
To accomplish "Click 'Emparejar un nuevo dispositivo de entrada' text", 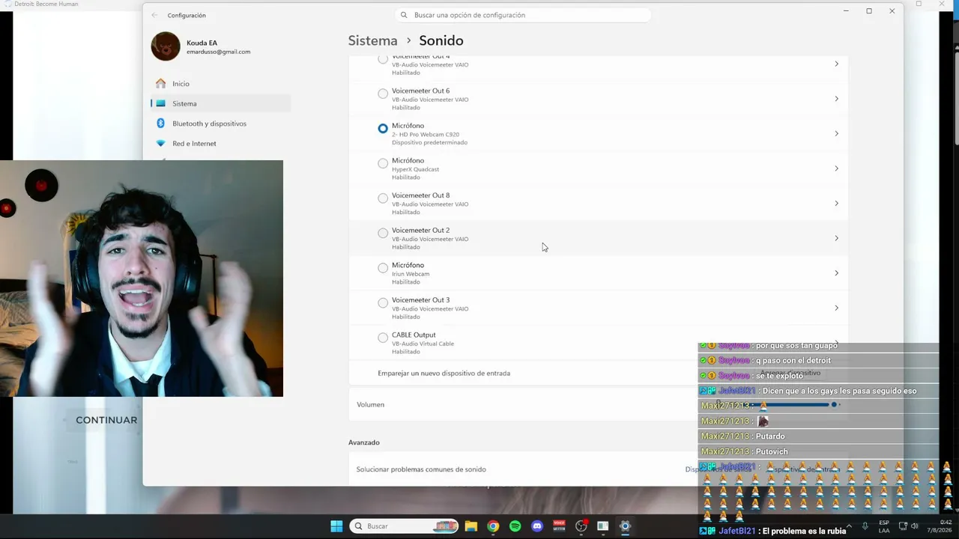I will pos(444,373).
